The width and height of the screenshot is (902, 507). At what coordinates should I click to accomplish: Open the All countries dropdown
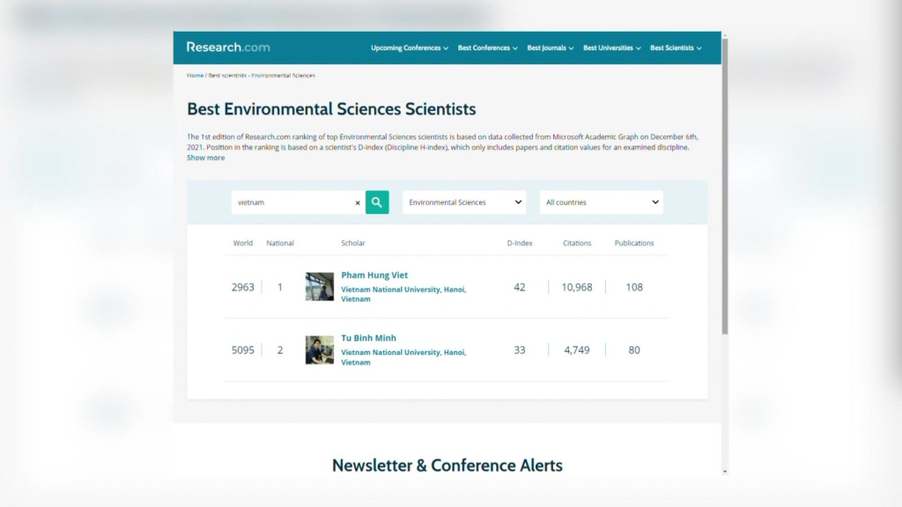602,202
